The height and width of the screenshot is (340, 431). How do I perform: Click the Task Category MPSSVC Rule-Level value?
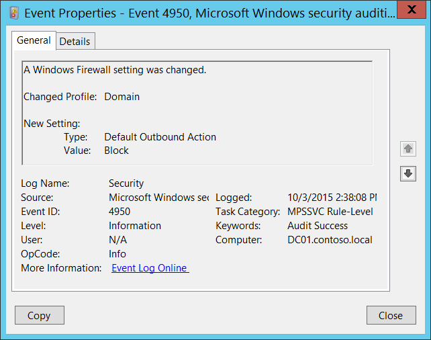coord(330,212)
